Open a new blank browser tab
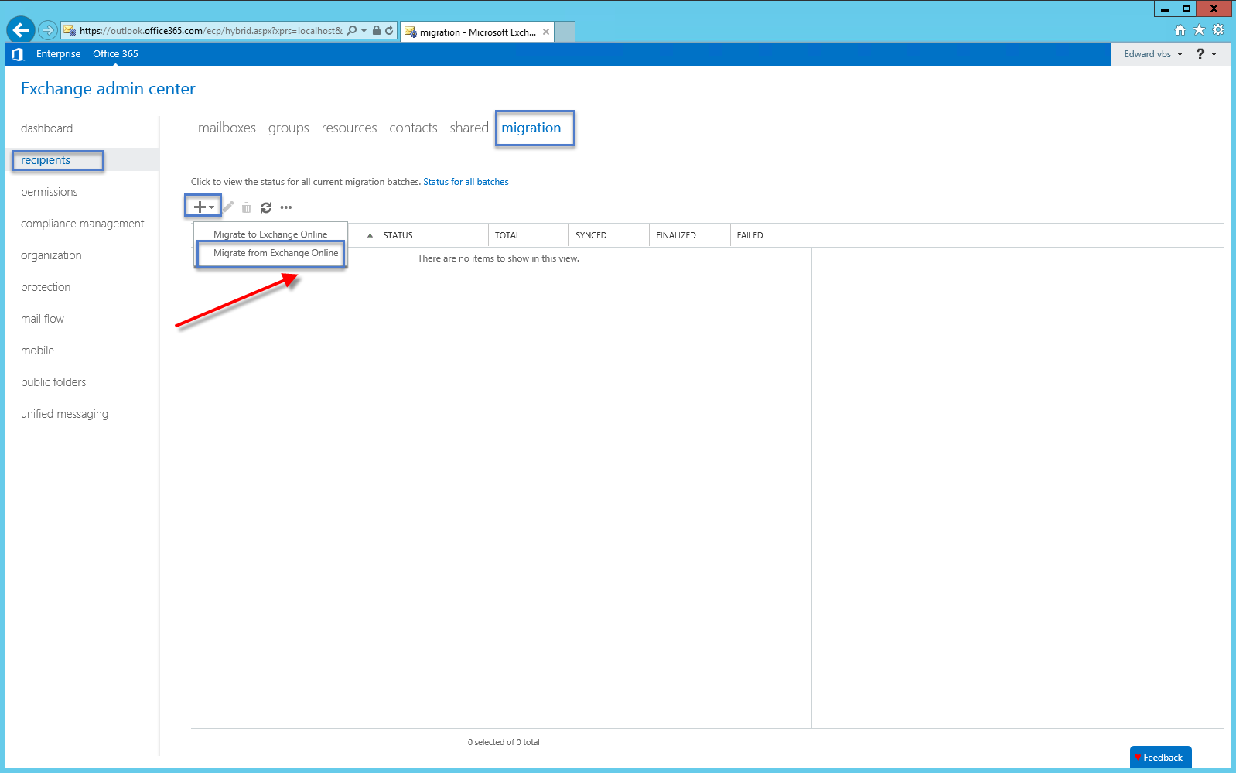This screenshot has height=773, width=1236. [565, 32]
